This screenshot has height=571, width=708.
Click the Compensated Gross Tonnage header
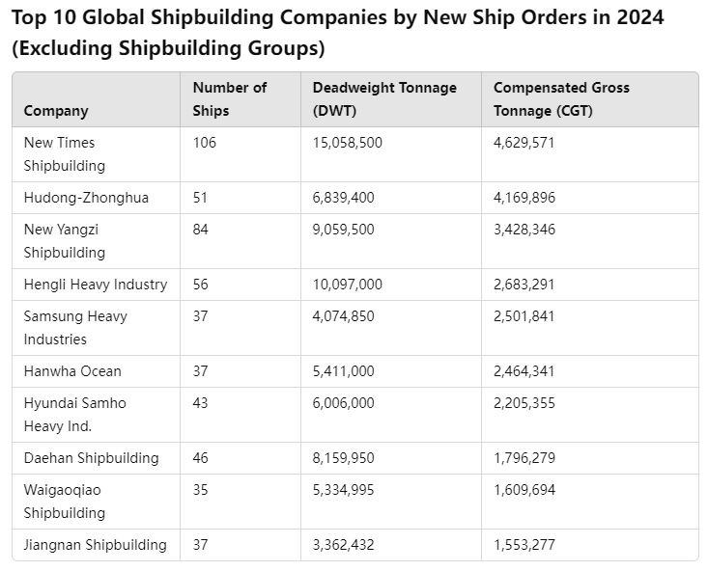coord(561,99)
